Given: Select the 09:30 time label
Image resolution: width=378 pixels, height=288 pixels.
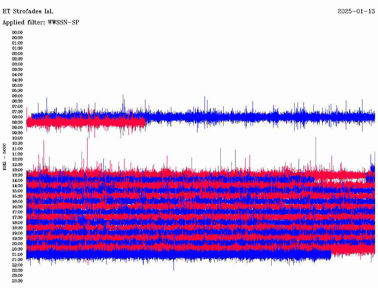Looking at the screenshot, I should (x=17, y=133).
